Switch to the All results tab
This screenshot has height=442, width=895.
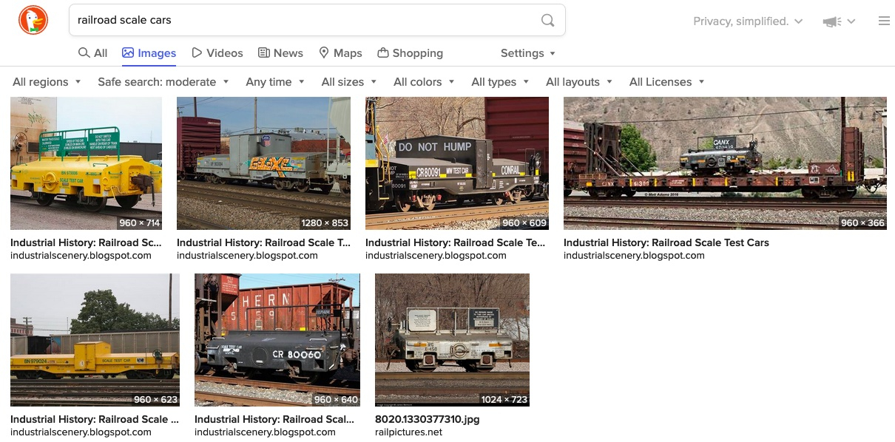click(93, 53)
